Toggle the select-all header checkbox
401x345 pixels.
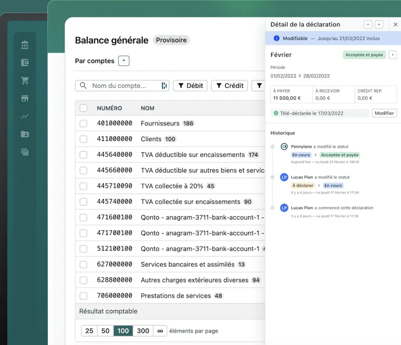[x=83, y=108]
